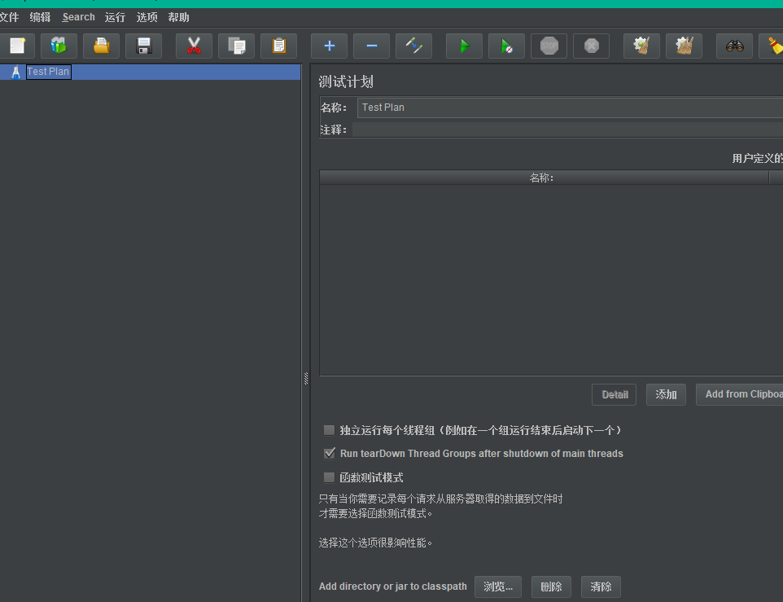Click the 浏览... classpath button
The width and height of the screenshot is (783, 602).
click(498, 587)
